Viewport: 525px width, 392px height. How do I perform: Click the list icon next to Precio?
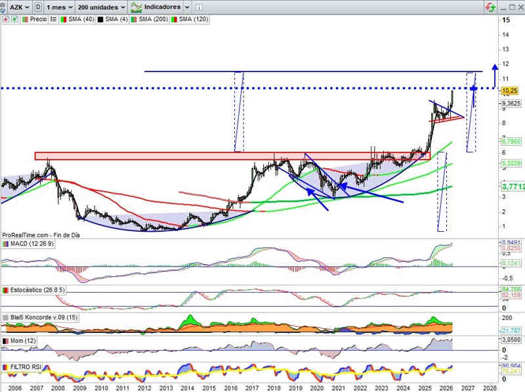(x=54, y=19)
